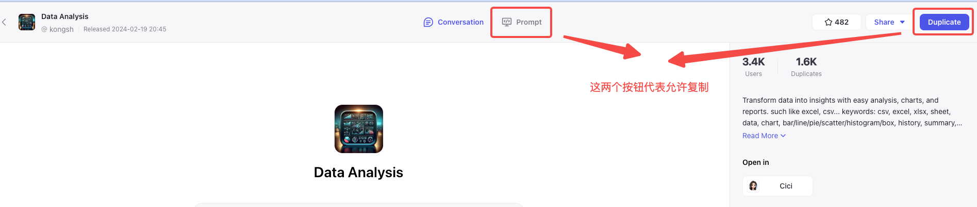Open the Share dropdown arrow
Viewport: 977px width, 207px height.
tap(902, 22)
